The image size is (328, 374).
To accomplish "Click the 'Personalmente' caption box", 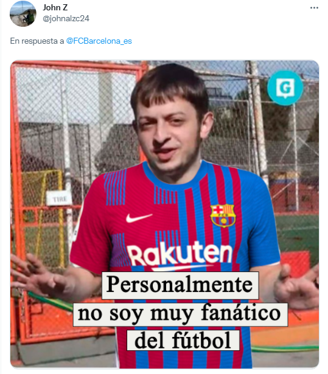I will point(180,285).
